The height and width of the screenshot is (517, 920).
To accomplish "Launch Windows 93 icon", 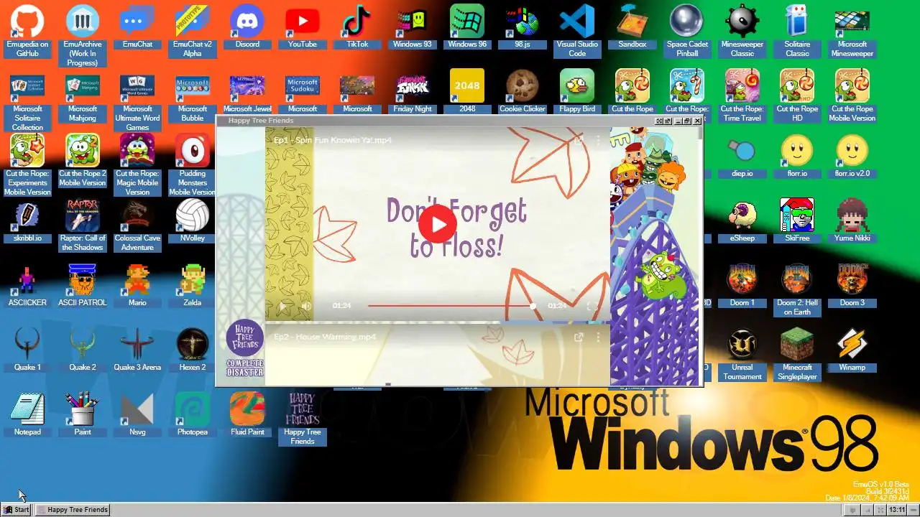I will (x=413, y=27).
